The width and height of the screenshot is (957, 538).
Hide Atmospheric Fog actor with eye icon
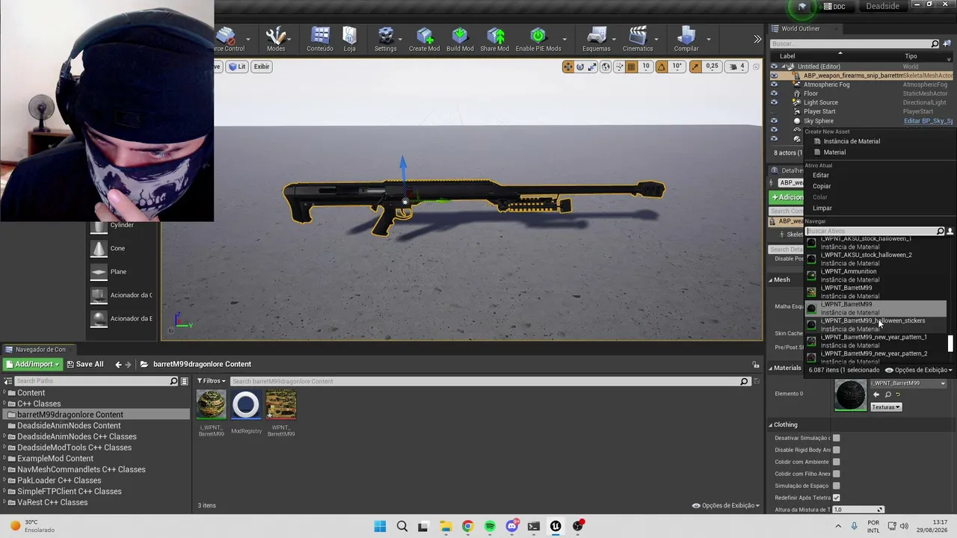774,84
